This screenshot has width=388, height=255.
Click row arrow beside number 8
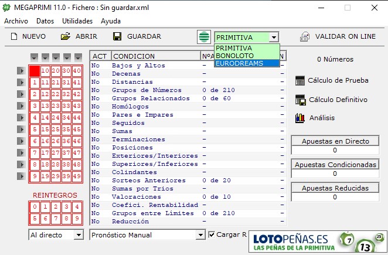pyautogui.click(x=21, y=165)
